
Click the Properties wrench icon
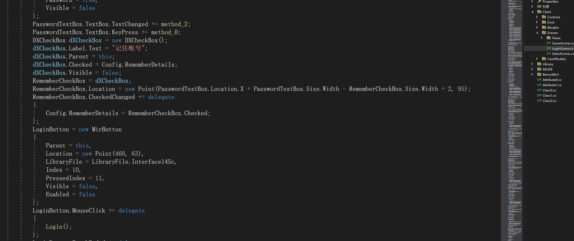coord(539,2)
